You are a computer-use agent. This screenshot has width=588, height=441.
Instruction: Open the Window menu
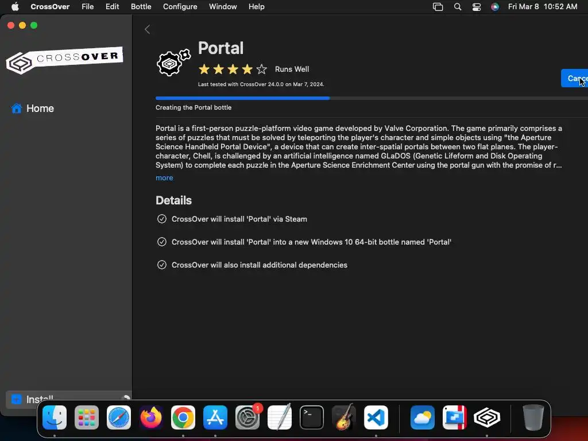coord(223,7)
